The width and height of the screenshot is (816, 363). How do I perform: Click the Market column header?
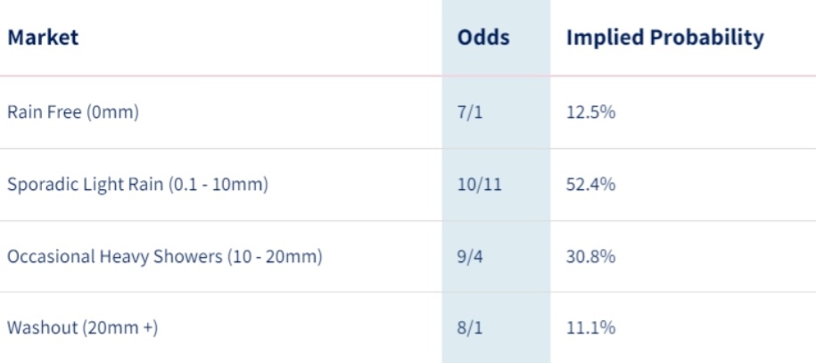43,37
